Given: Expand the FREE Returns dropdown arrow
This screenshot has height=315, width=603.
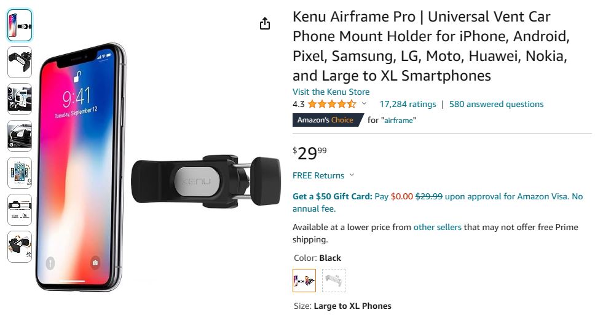Looking at the screenshot, I should point(352,175).
